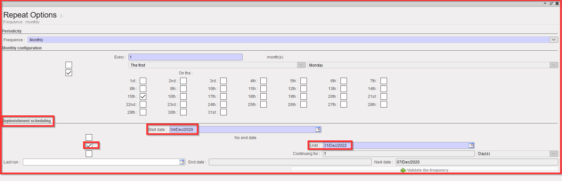Screen dimensions: 562x181
Task: Collapse the panel with the top-right caret
Action: (x=545, y=4)
